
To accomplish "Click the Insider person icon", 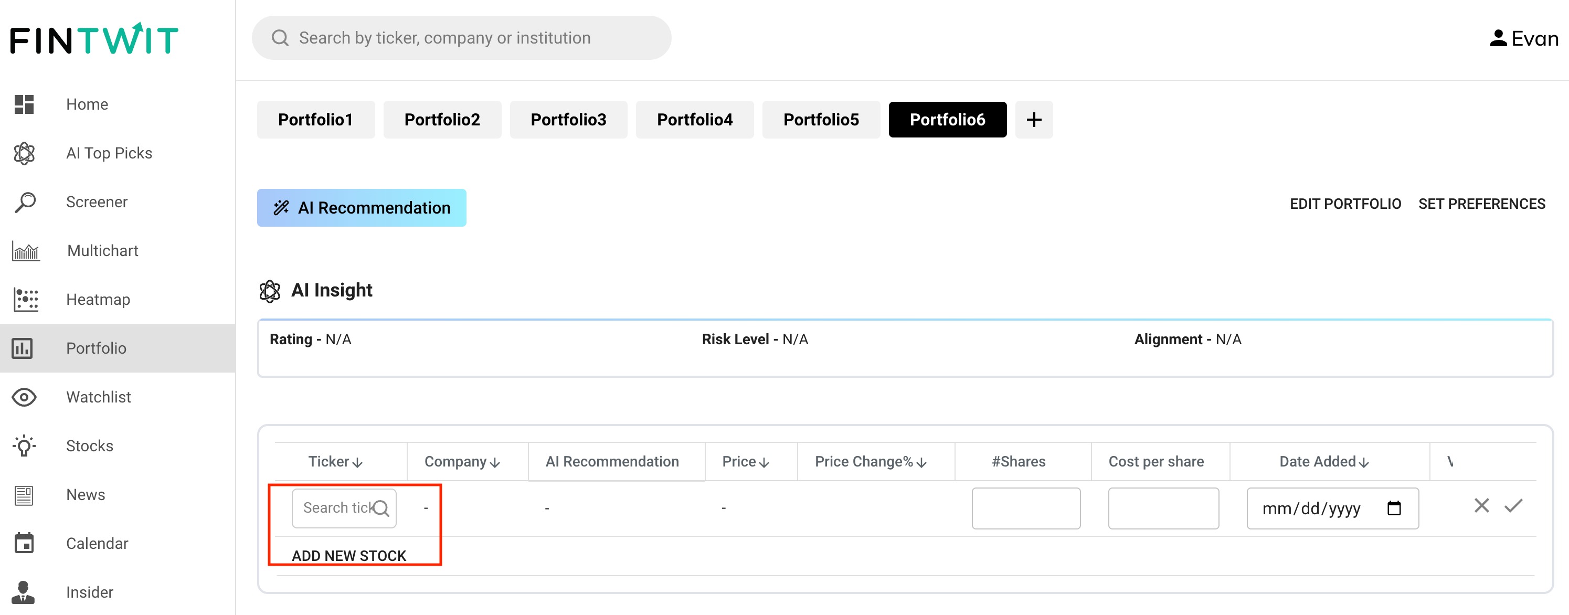I will 23,592.
